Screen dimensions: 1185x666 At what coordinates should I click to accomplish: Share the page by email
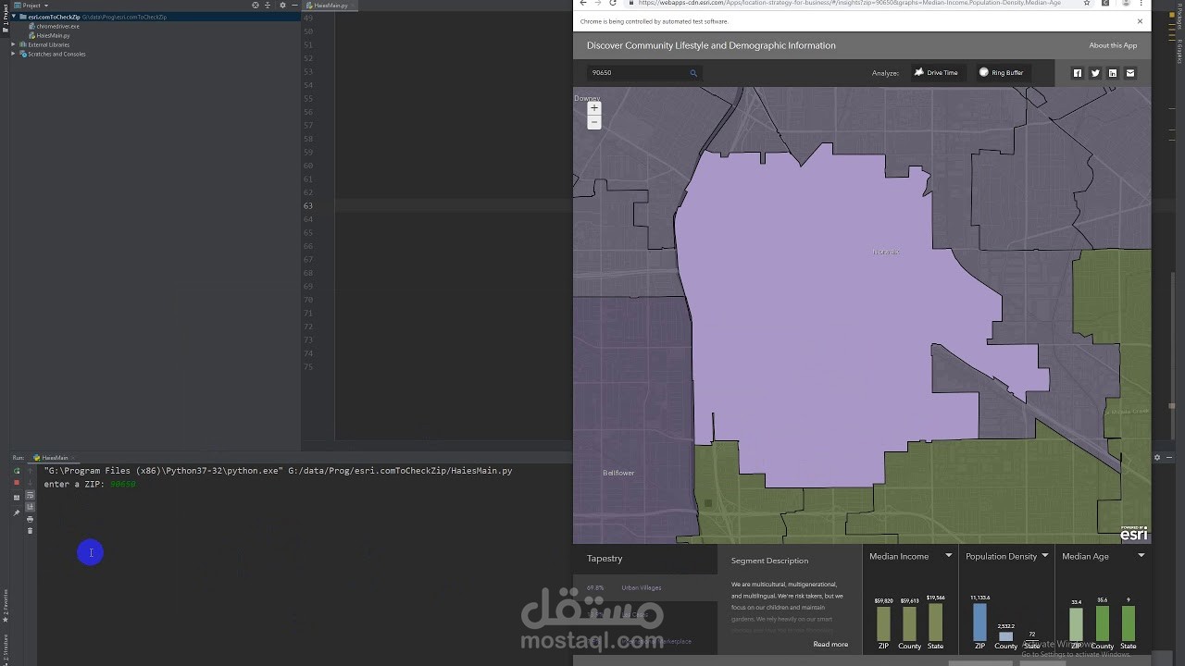pyautogui.click(x=1130, y=73)
